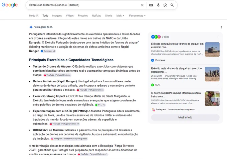Screen dimensions: 227x159
Task: Click the Experimentação com a NATO (REPMUS) text
Action: [x=60, y=111]
